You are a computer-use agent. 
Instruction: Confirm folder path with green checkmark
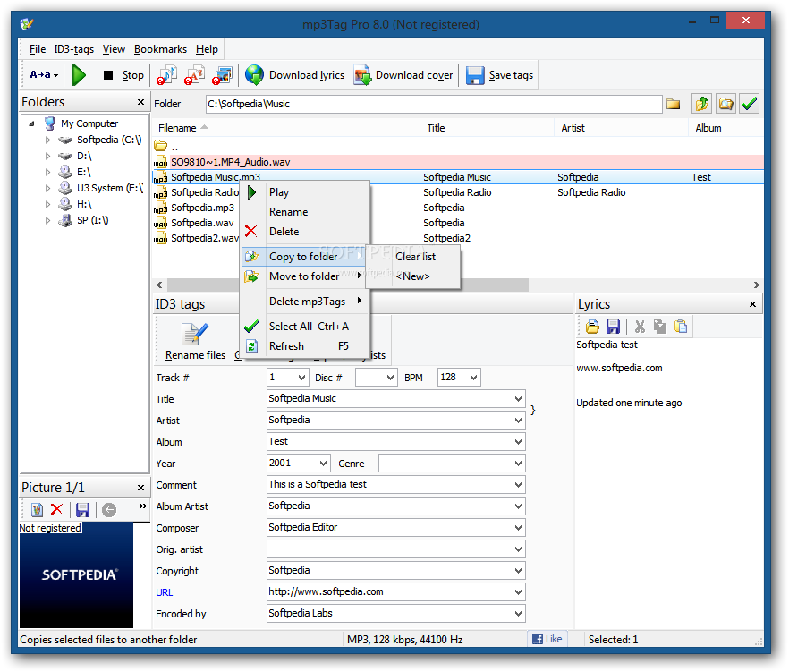pos(750,104)
